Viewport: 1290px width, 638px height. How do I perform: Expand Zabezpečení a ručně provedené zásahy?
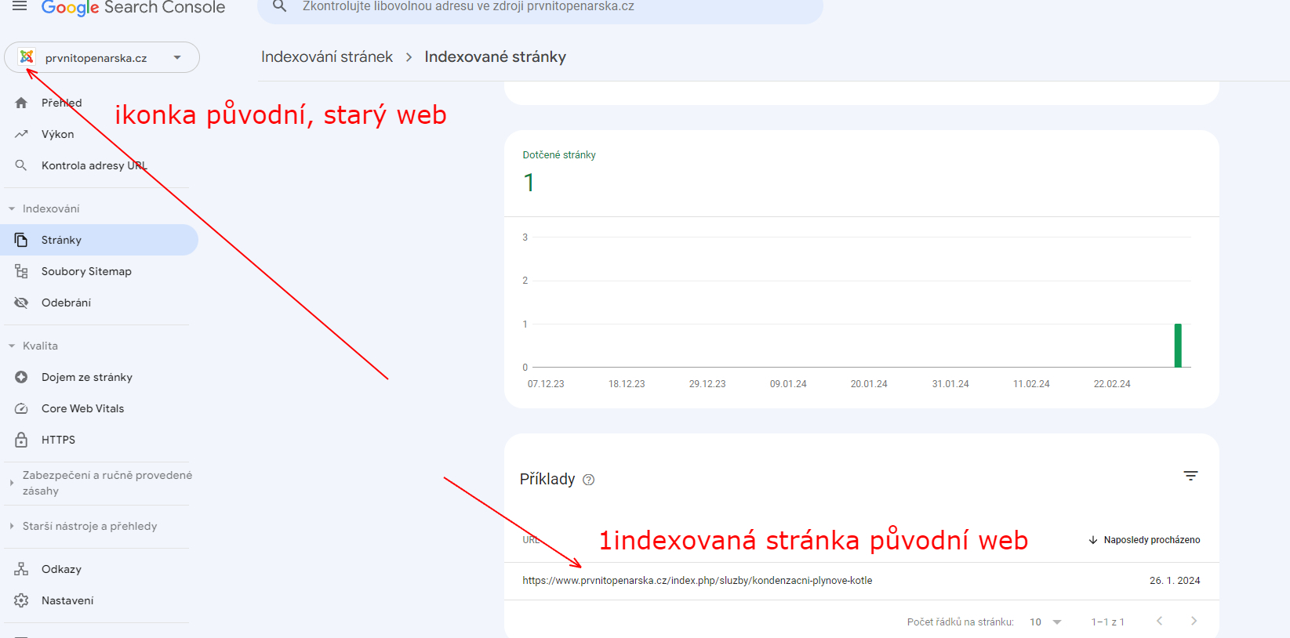100,483
